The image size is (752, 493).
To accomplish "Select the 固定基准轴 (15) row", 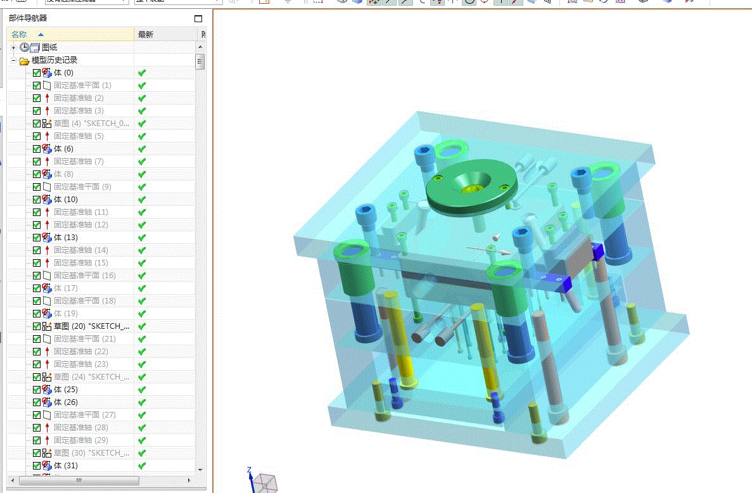I will [x=101, y=263].
